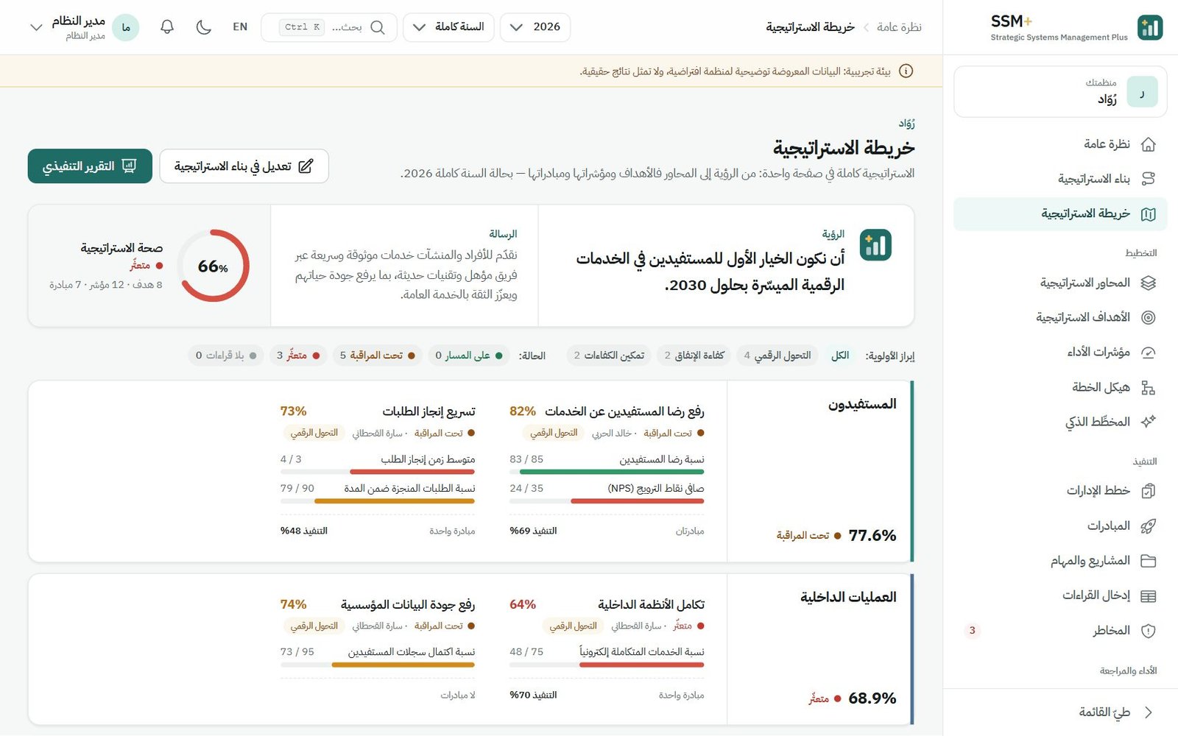Select الكل priority filter chip
The height and width of the screenshot is (736, 1178).
point(840,355)
